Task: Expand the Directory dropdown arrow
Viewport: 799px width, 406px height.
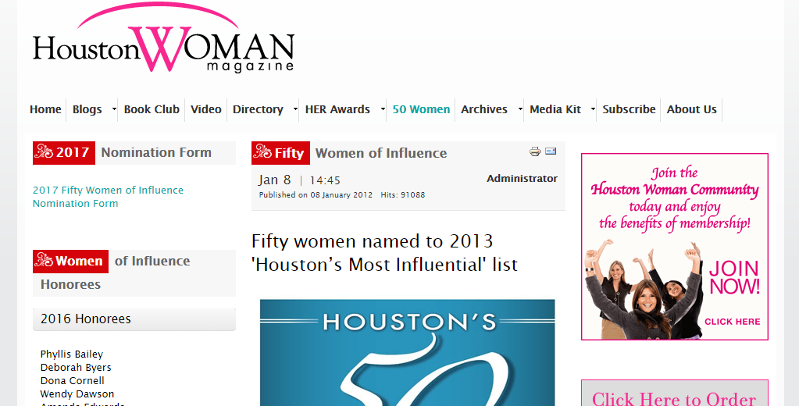Action: click(x=295, y=109)
